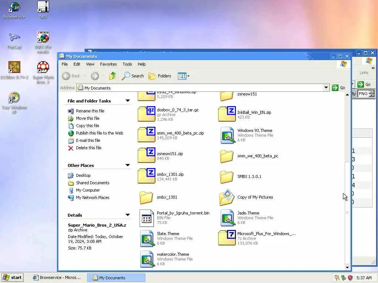
Task: Open the Edit menu
Action: pyautogui.click(x=77, y=64)
